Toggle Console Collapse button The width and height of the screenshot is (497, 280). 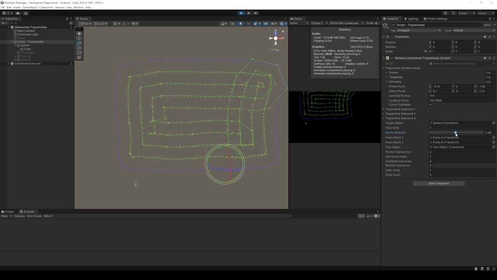pos(19,216)
